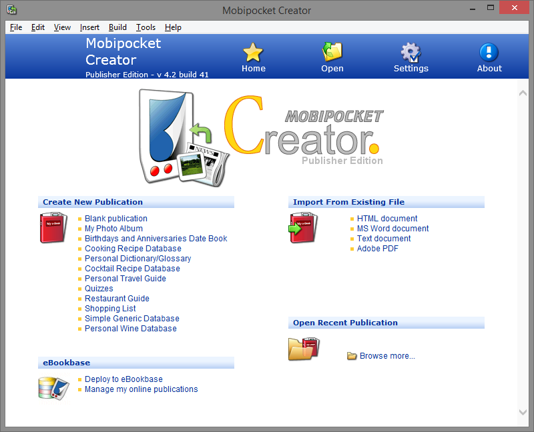Open the File menu
This screenshot has width=534, height=432.
coord(16,27)
